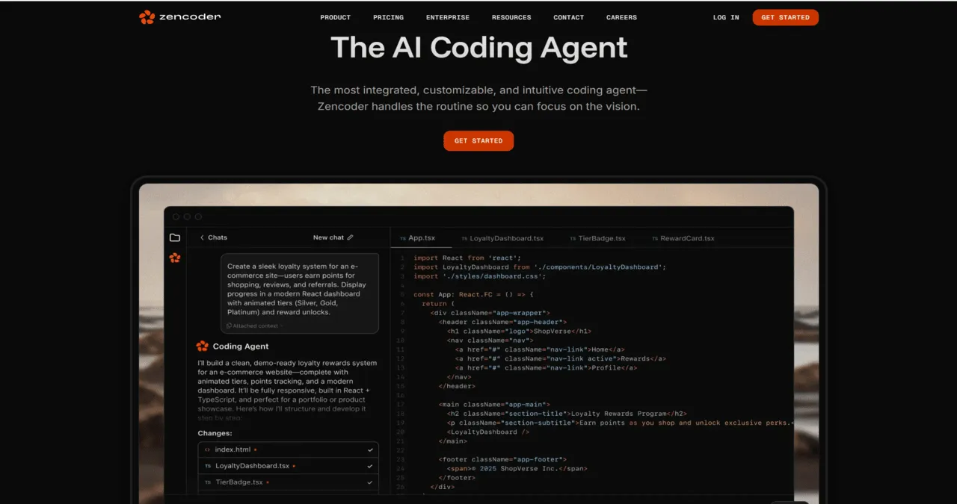The height and width of the screenshot is (504, 957).
Task: Click the Coding Agent flower avatar
Action: [202, 346]
